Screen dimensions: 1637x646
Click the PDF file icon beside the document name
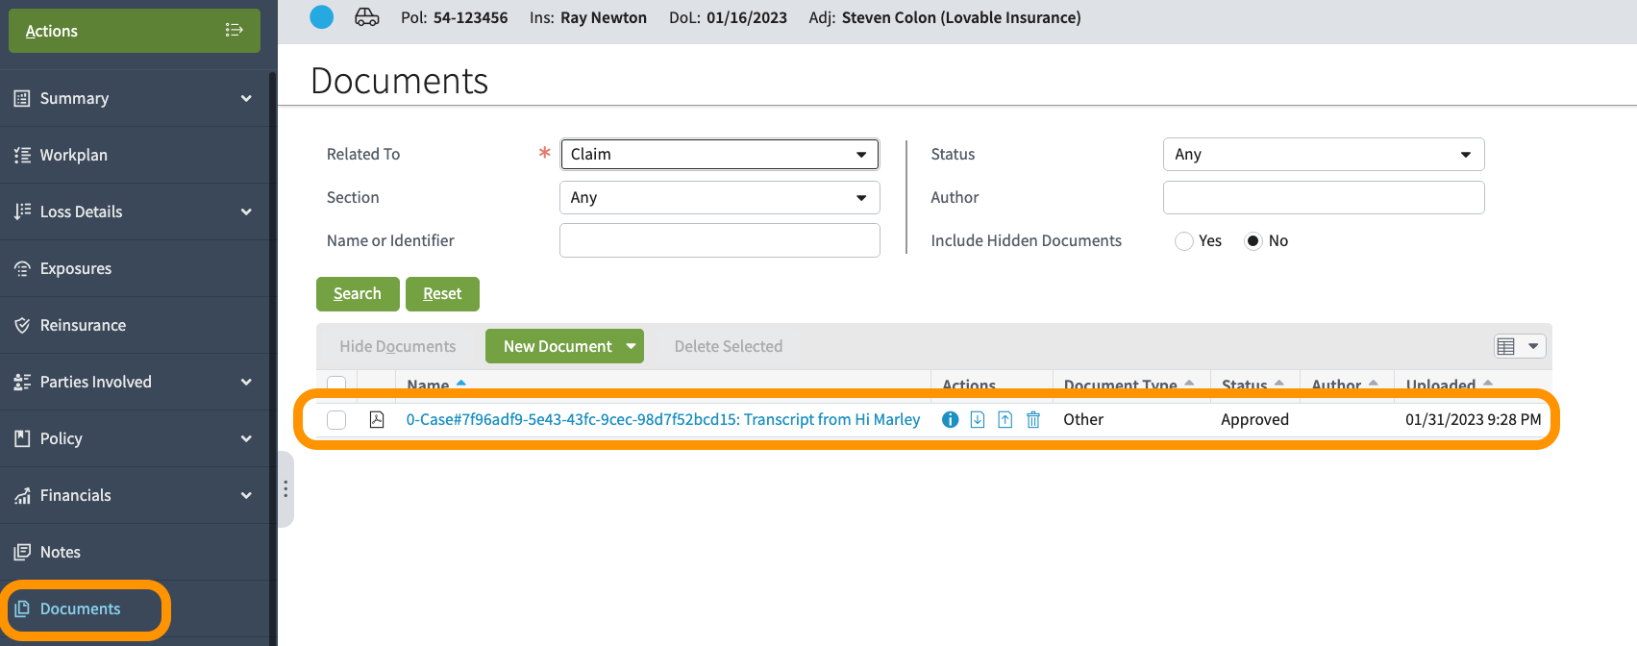point(377,419)
